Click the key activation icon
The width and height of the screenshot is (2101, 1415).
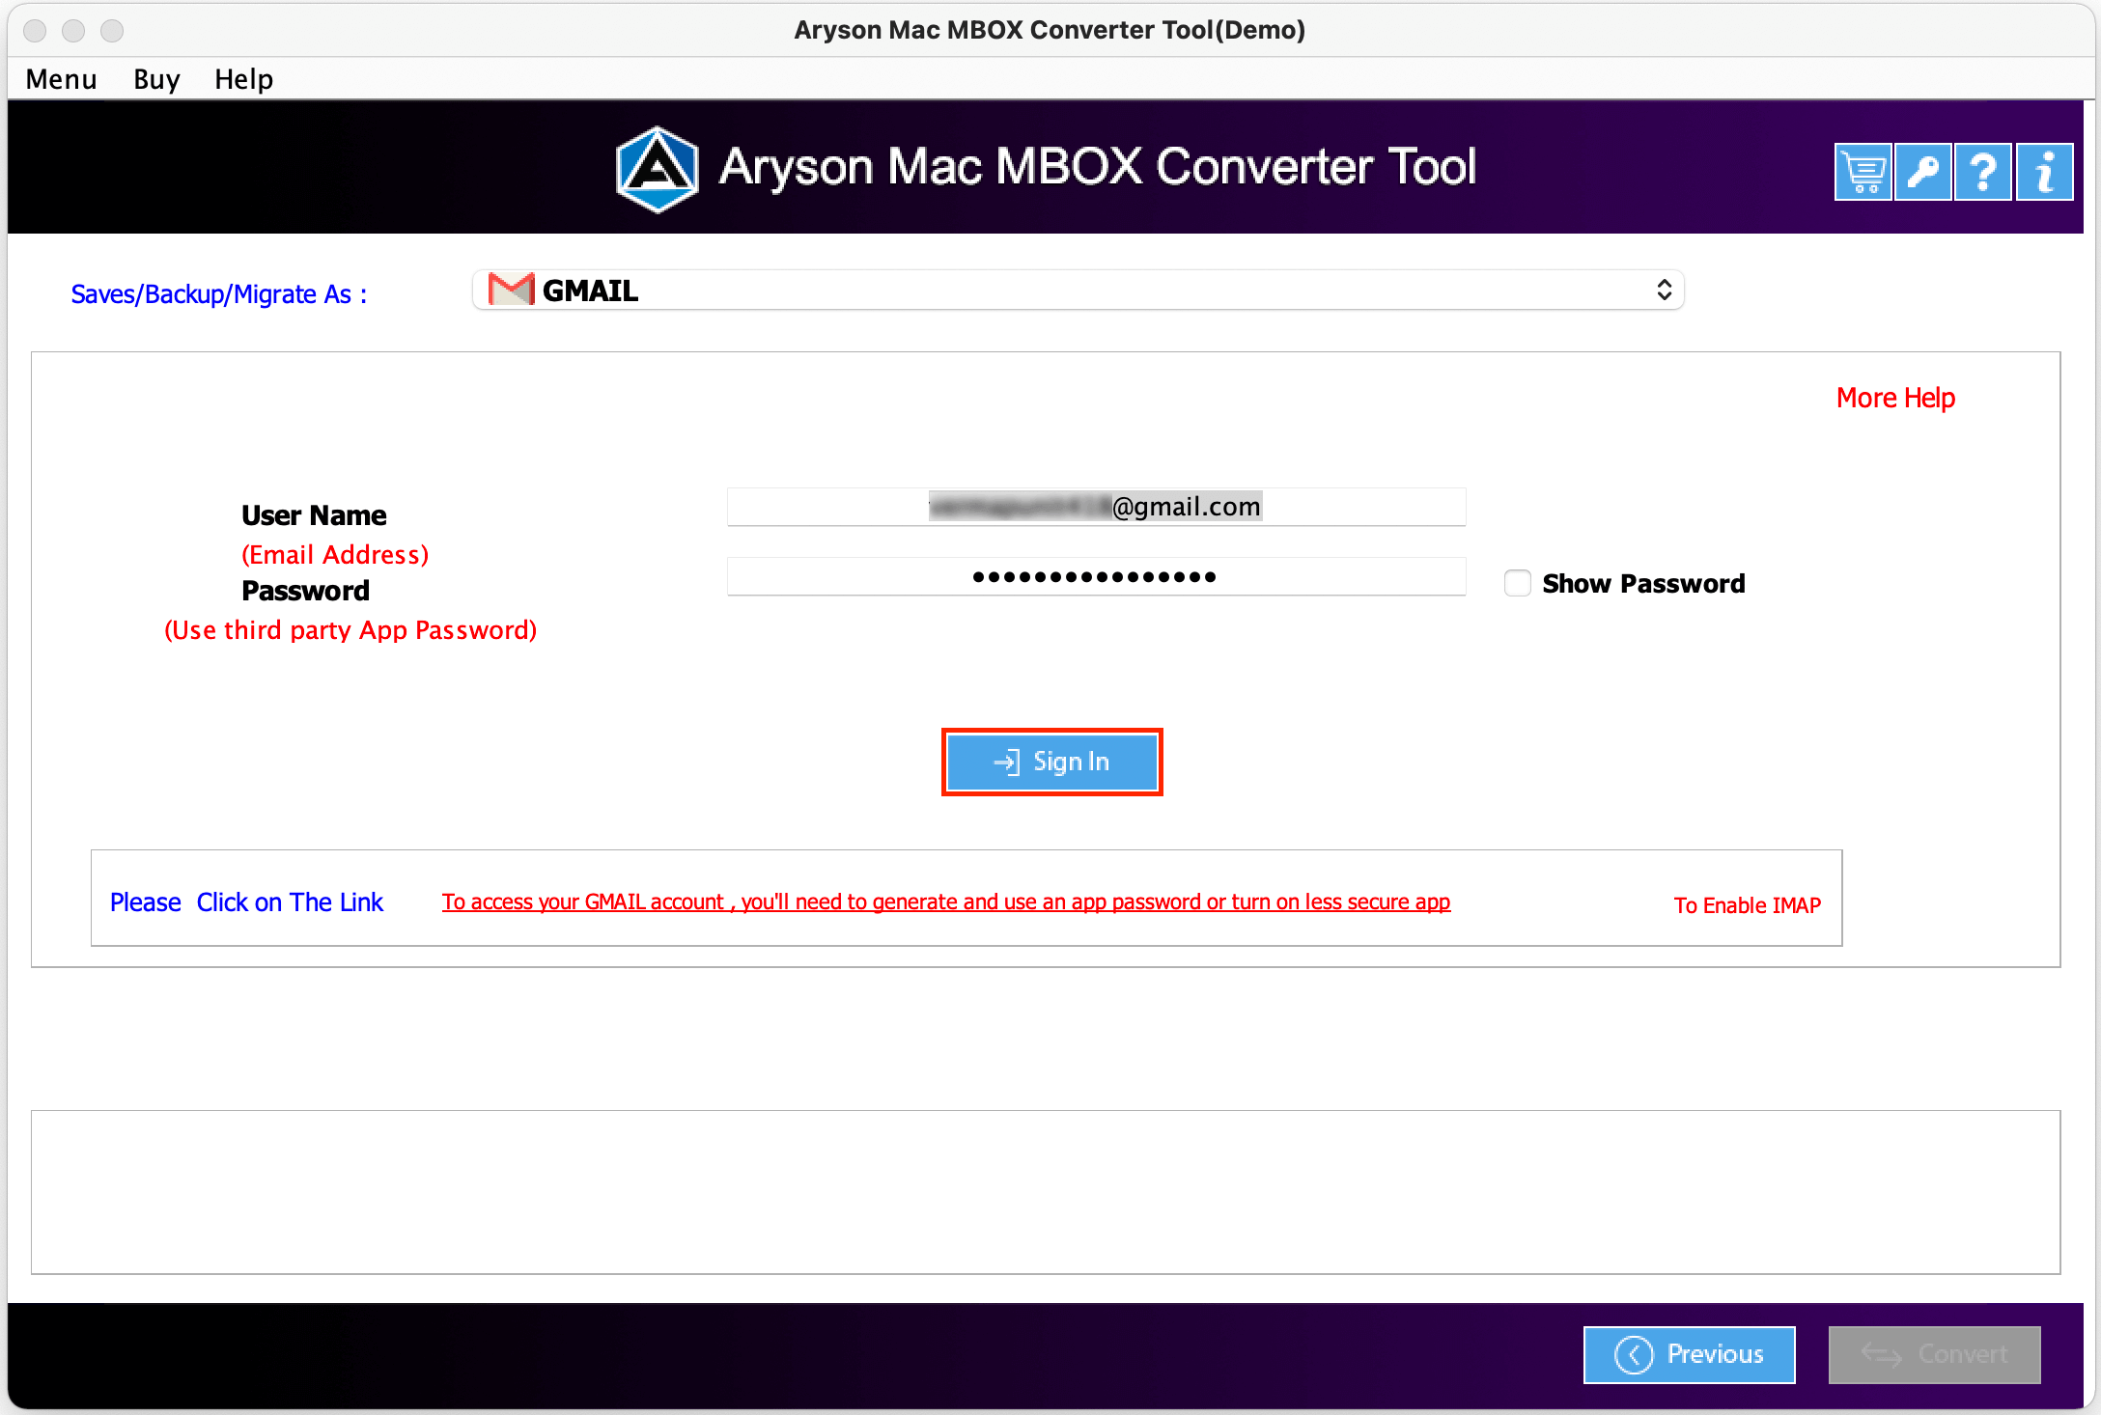click(1922, 172)
